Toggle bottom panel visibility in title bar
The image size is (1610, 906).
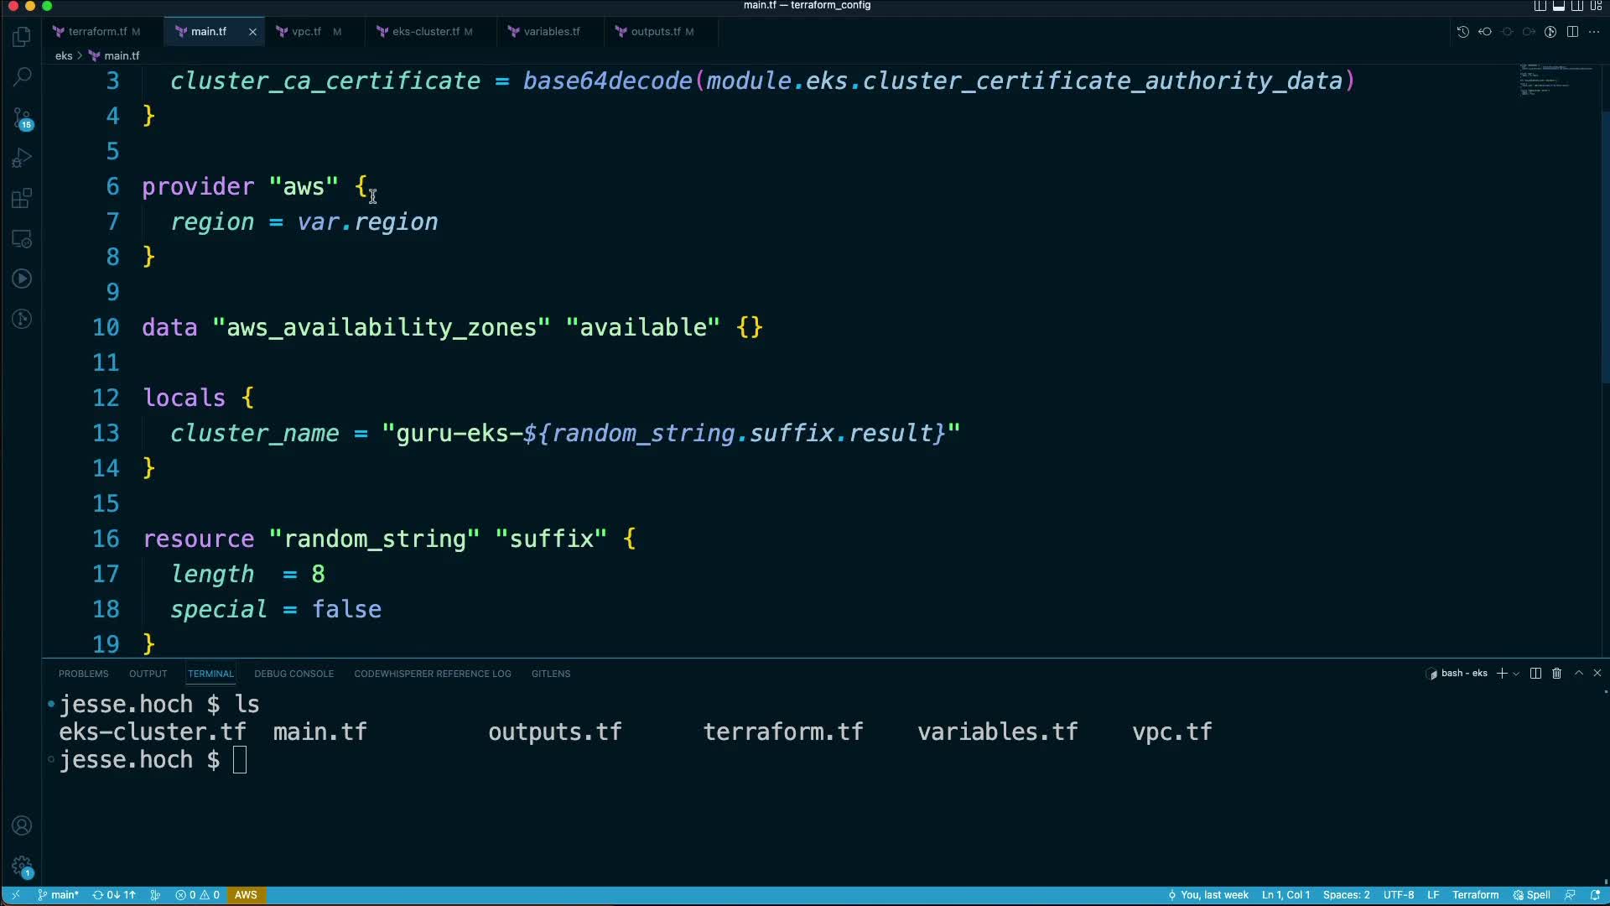click(1559, 6)
